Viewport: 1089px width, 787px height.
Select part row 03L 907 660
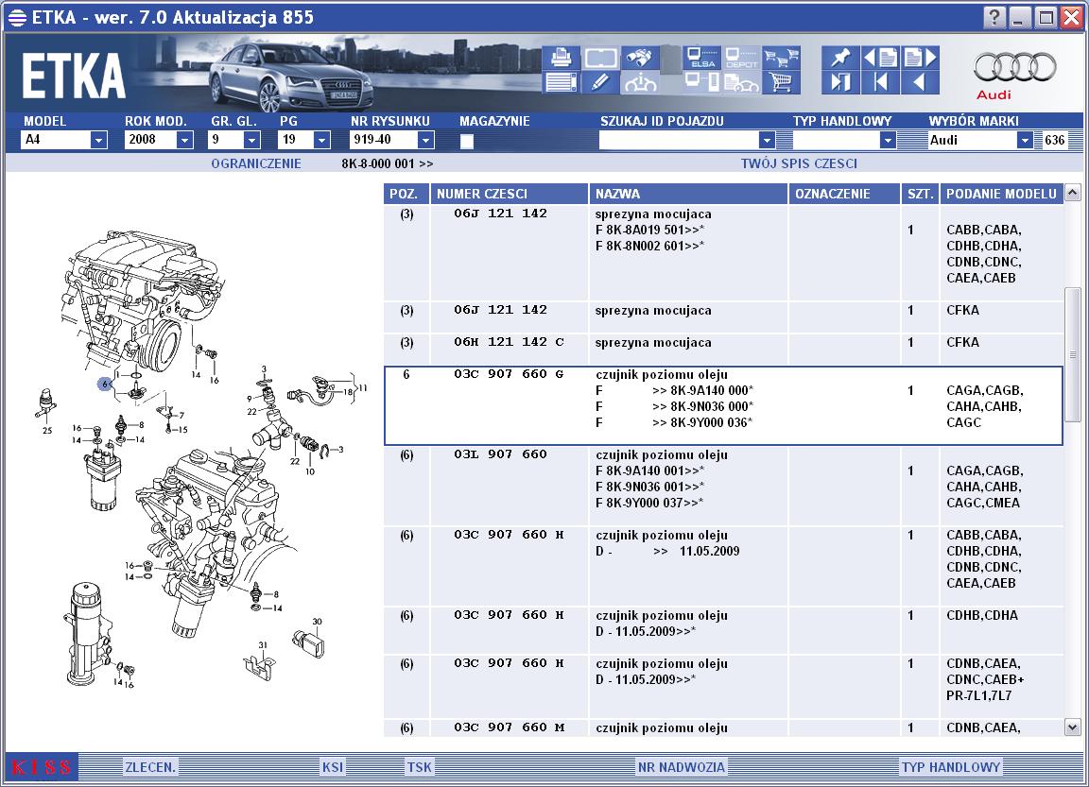723,486
